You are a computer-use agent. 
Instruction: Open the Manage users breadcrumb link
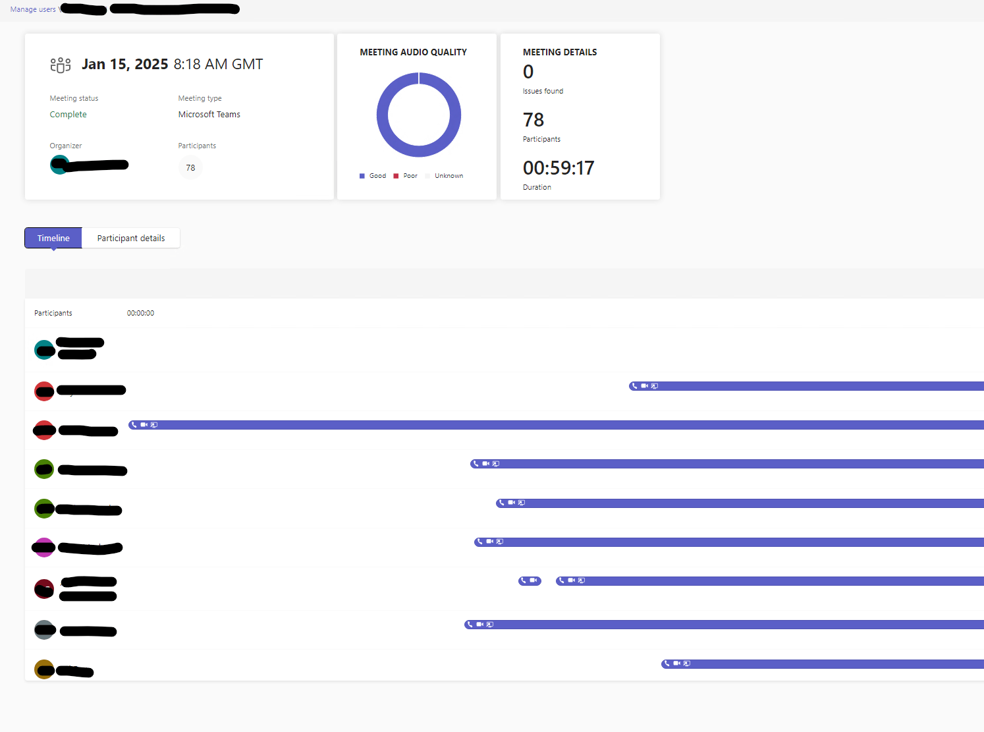tap(33, 9)
